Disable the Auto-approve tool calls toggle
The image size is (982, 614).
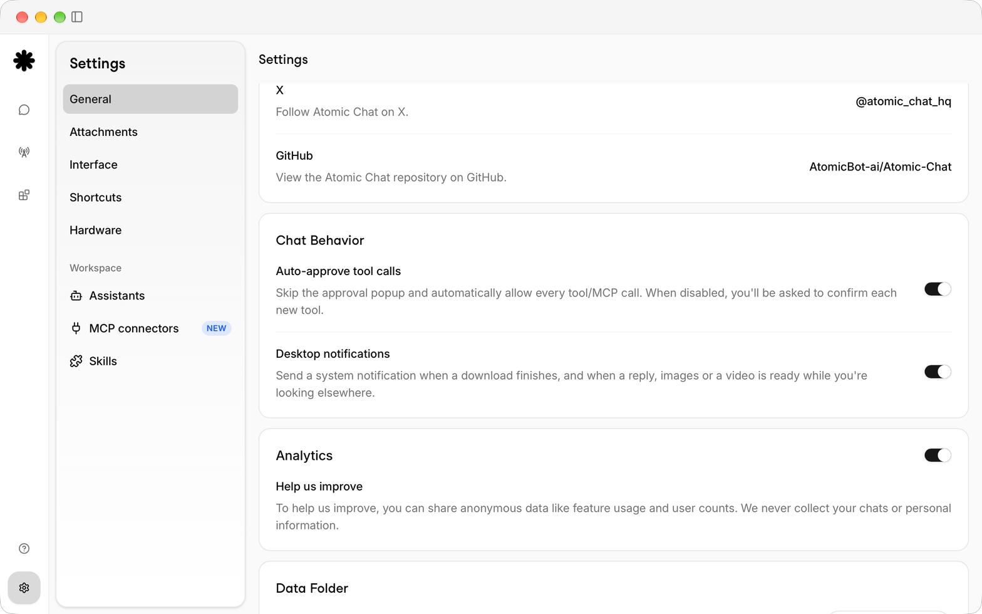point(938,289)
